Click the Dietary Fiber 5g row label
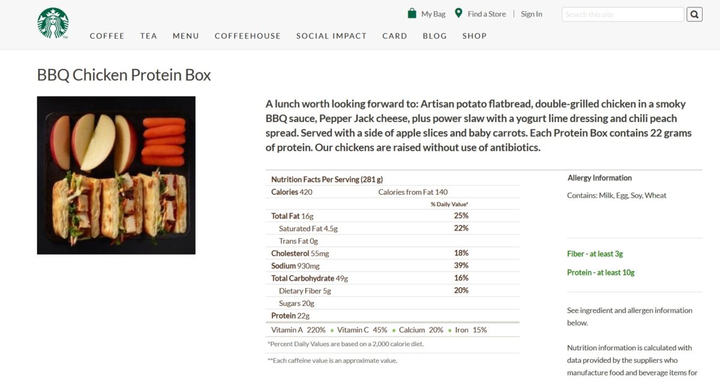720x379 pixels. click(x=305, y=291)
